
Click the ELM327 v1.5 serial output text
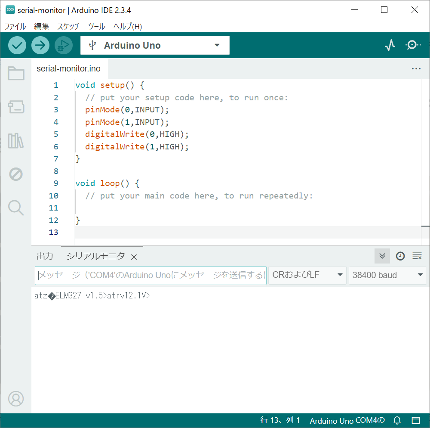pos(79,295)
